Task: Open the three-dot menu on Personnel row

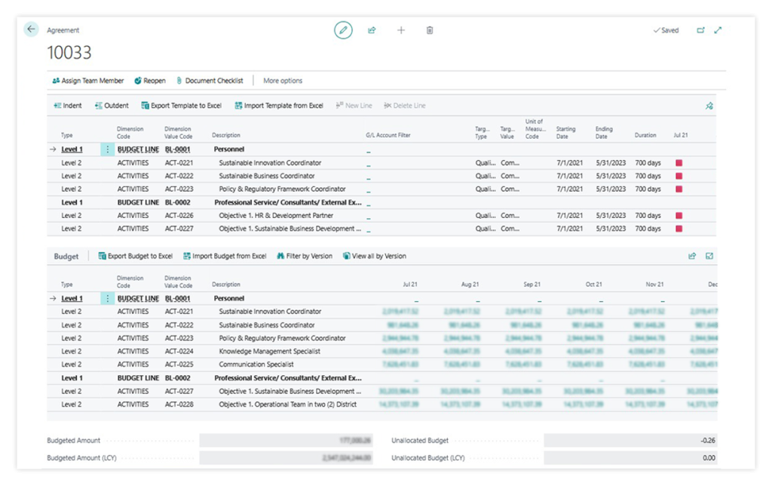Action: (x=107, y=149)
